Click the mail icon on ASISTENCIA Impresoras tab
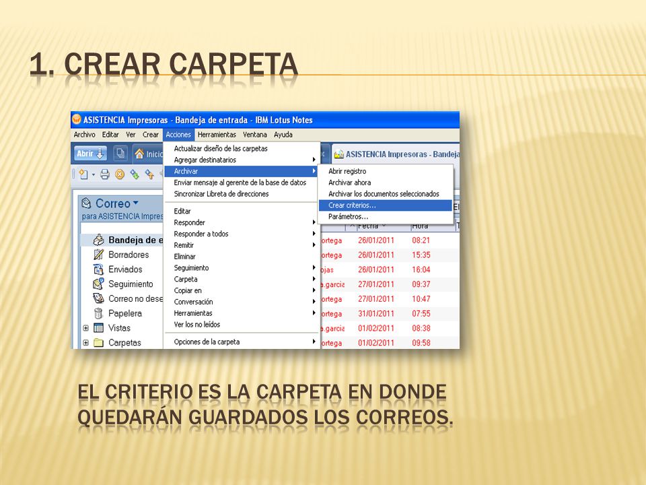The image size is (646, 485). (x=339, y=154)
